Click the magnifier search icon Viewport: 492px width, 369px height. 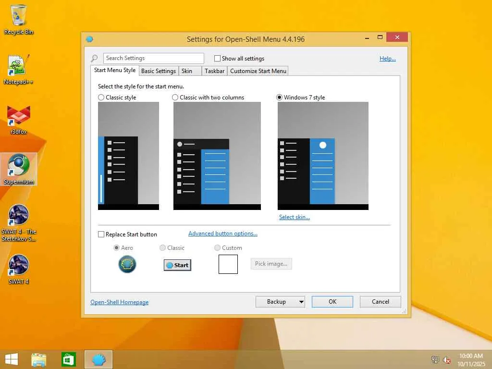(95, 58)
